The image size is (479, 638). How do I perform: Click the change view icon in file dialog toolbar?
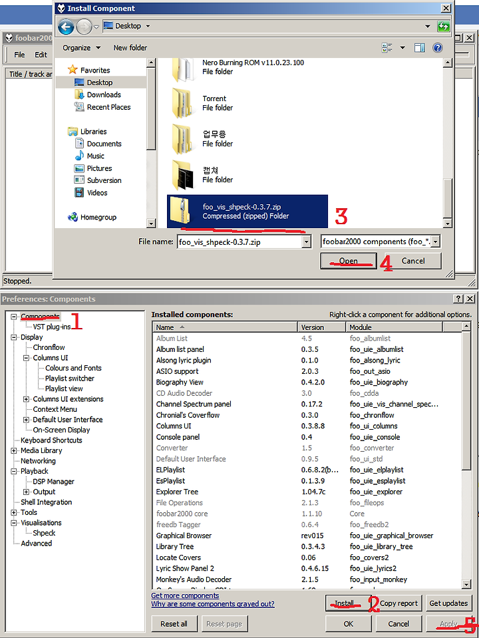(x=387, y=48)
